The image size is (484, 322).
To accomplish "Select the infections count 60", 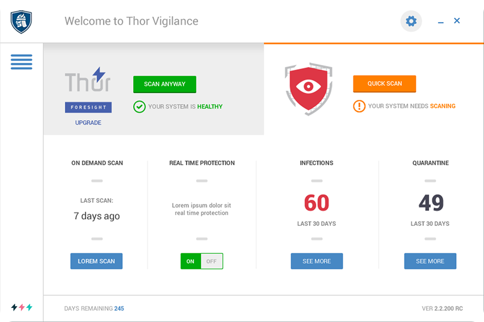I will click(x=317, y=203).
